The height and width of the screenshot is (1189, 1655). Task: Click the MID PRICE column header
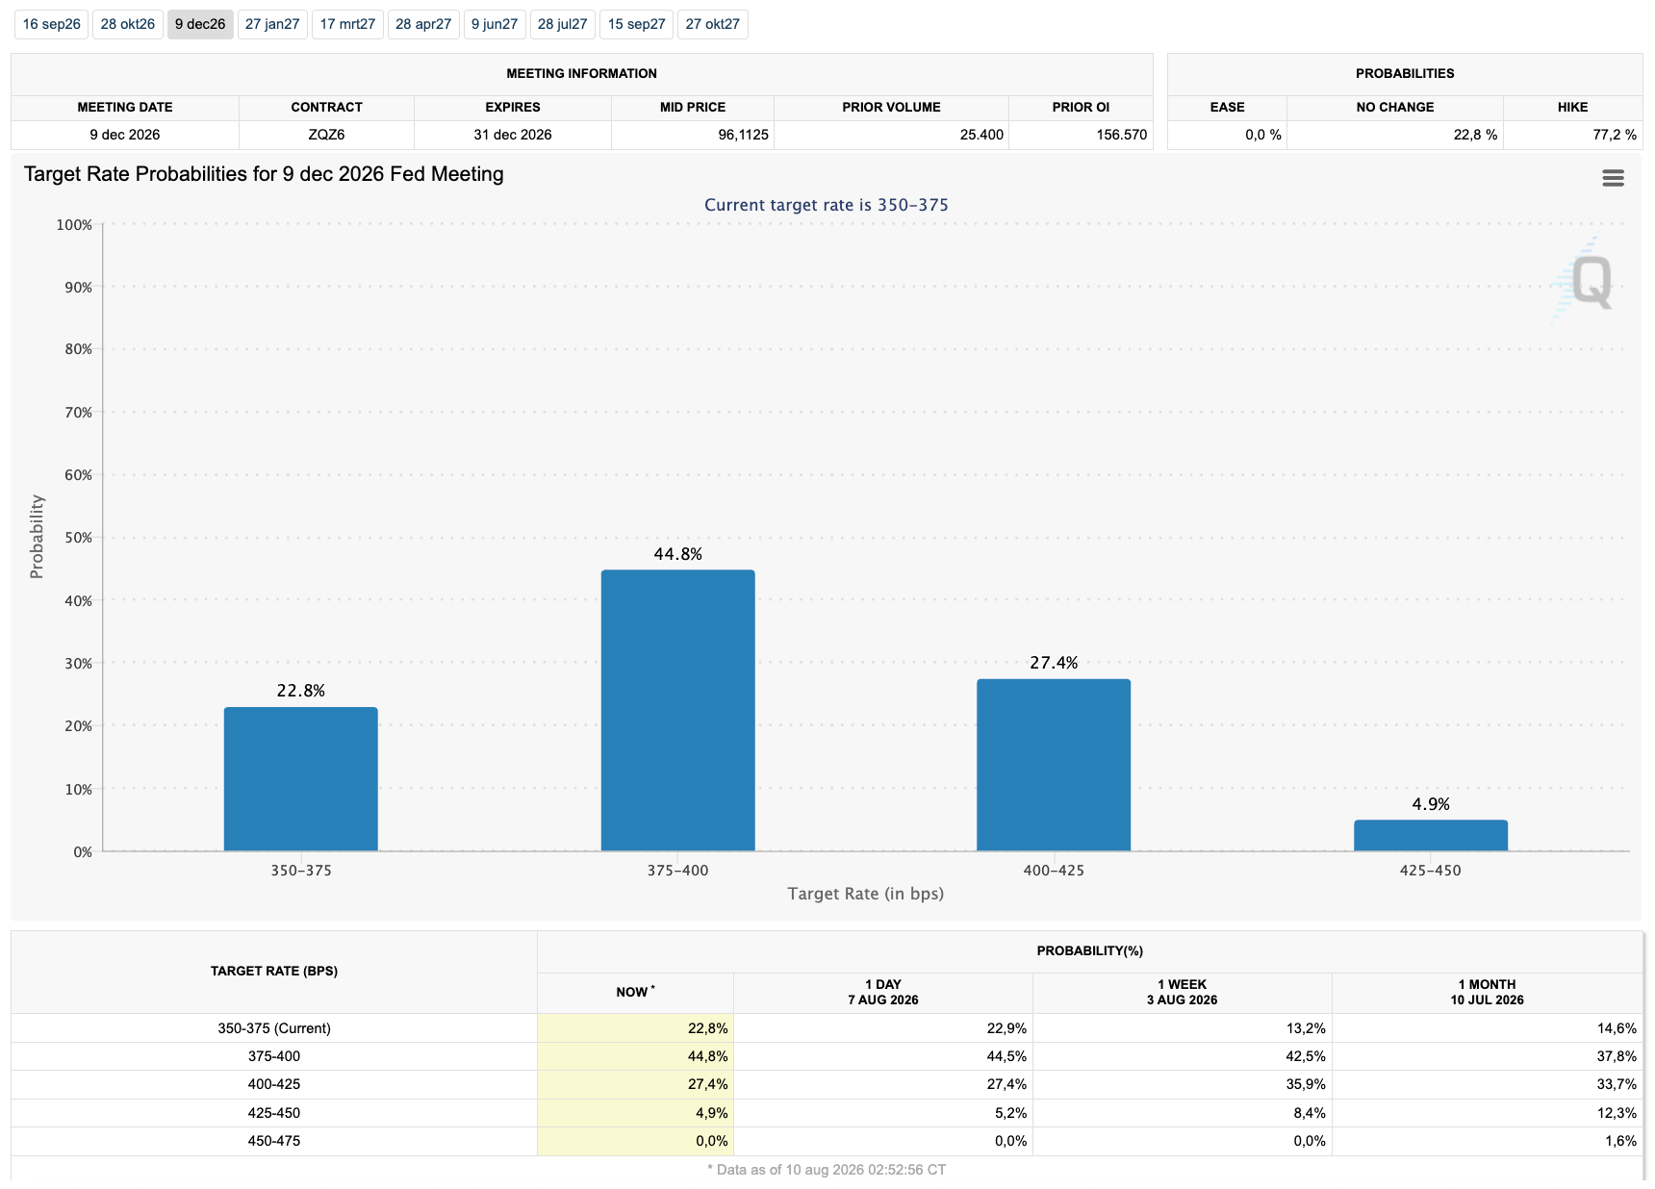click(x=693, y=107)
